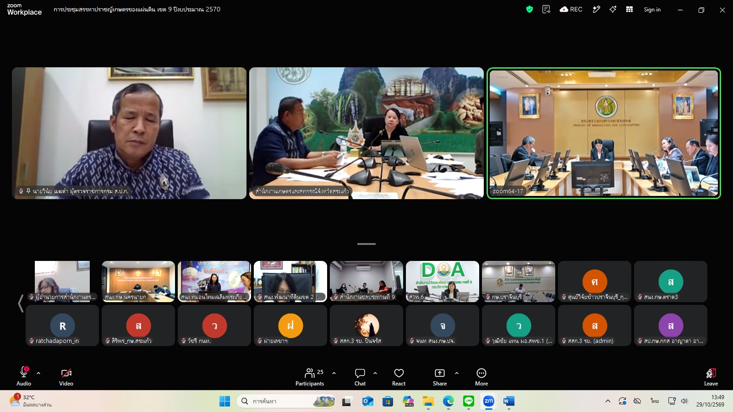Change layout using the grid view icon
The image size is (733, 412).
tap(629, 9)
